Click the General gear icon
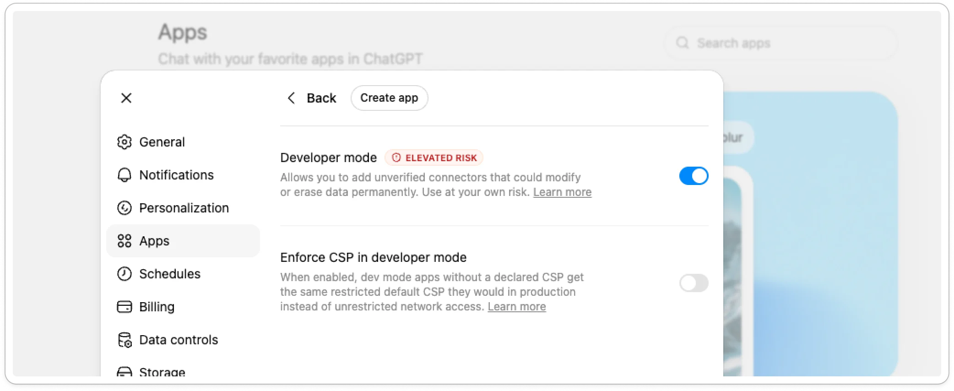954x391 pixels. point(125,142)
